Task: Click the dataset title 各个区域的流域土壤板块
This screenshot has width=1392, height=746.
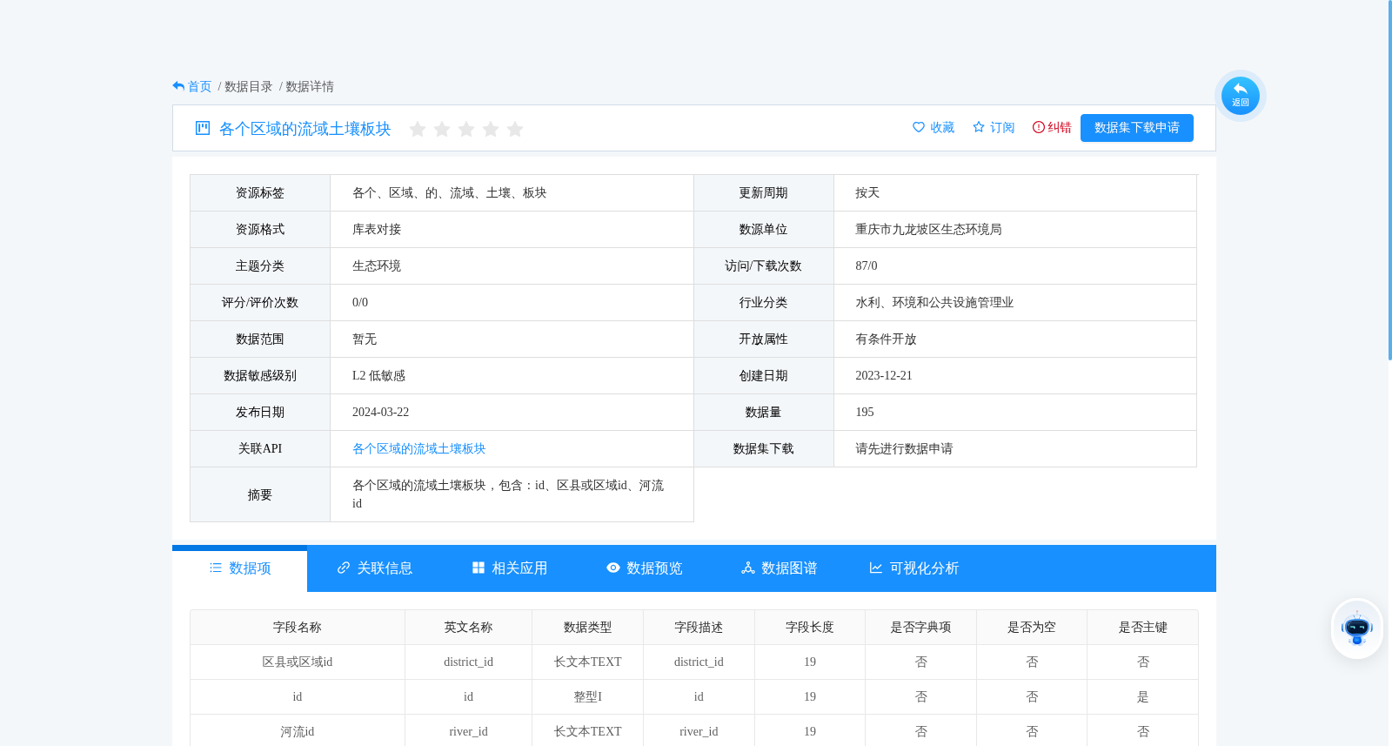Action: (x=305, y=129)
